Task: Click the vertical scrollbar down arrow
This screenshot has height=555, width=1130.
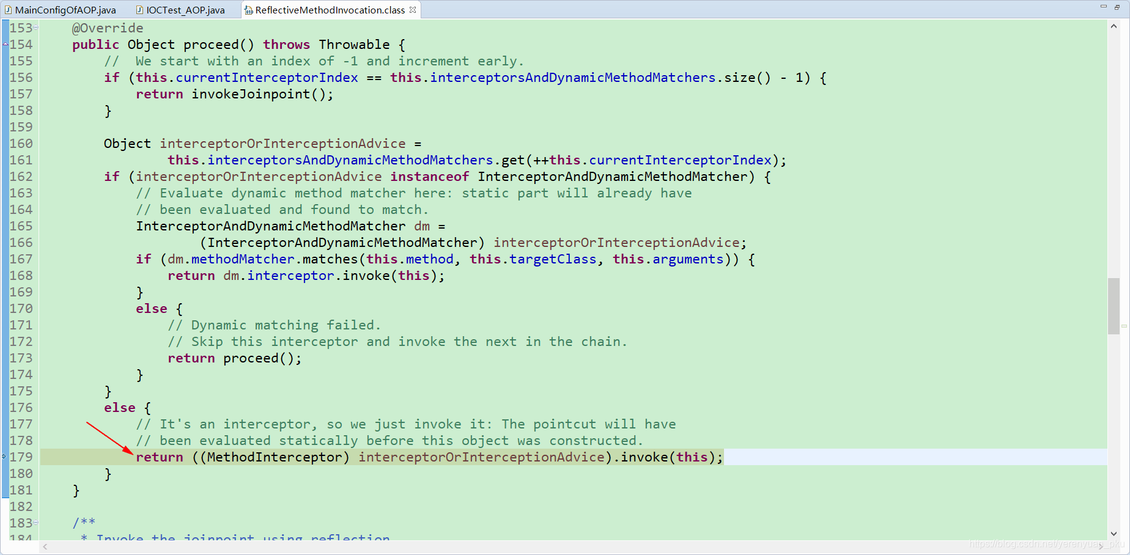Action: click(1113, 534)
